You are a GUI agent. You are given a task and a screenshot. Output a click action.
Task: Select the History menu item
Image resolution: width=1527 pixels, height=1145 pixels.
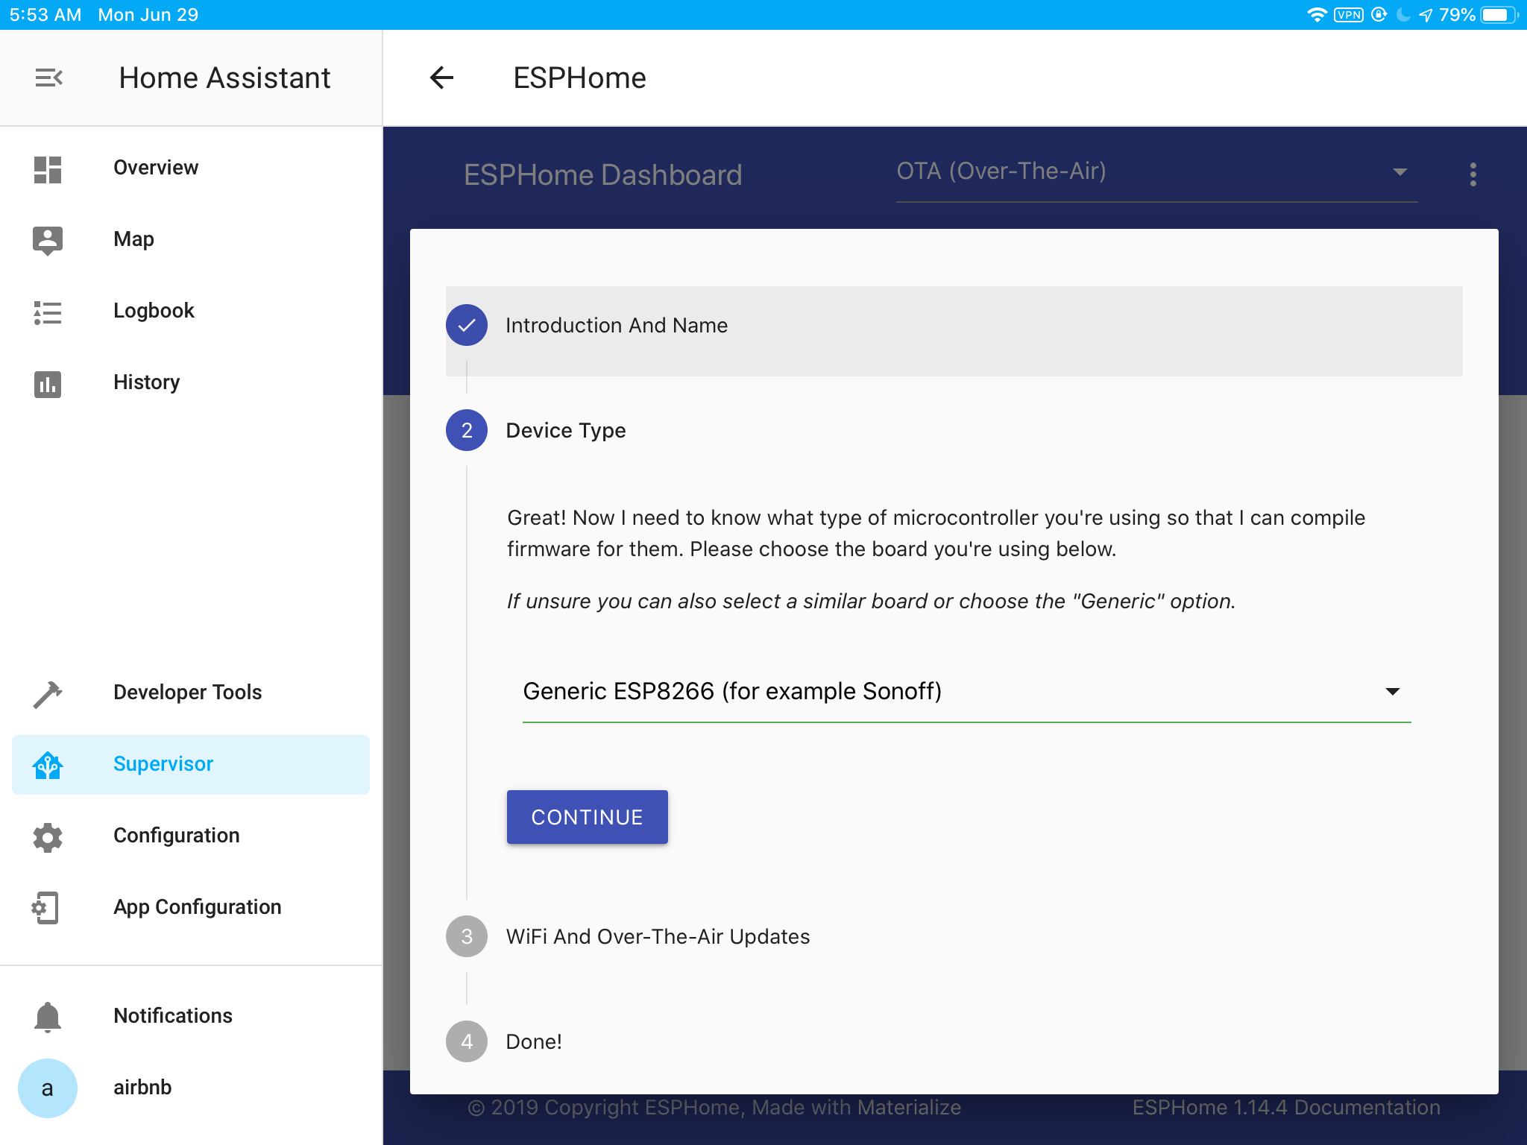tap(191, 383)
